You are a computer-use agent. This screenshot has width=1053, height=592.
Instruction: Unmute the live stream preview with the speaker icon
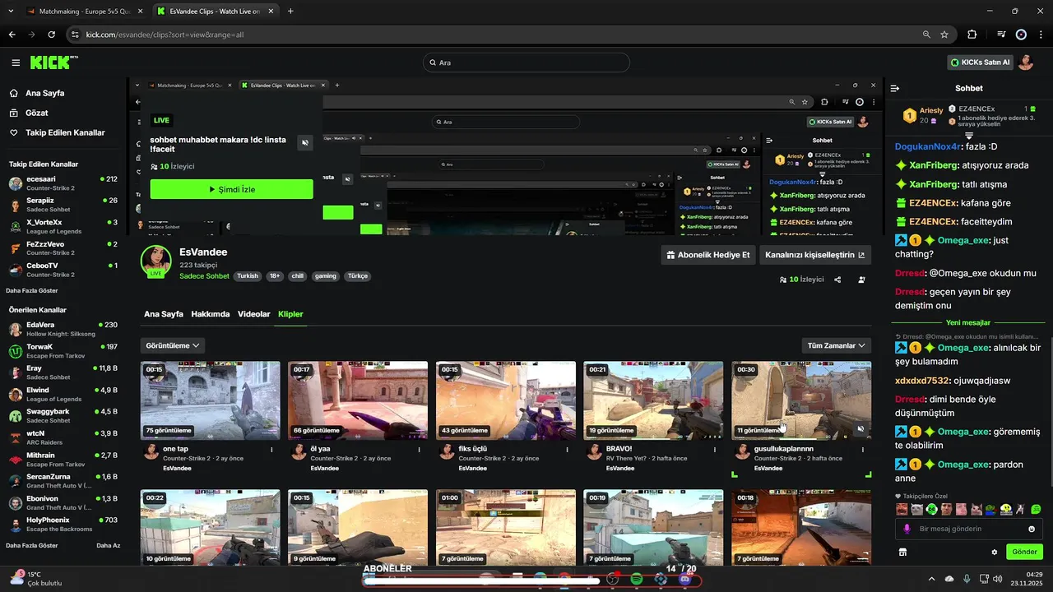coord(305,143)
